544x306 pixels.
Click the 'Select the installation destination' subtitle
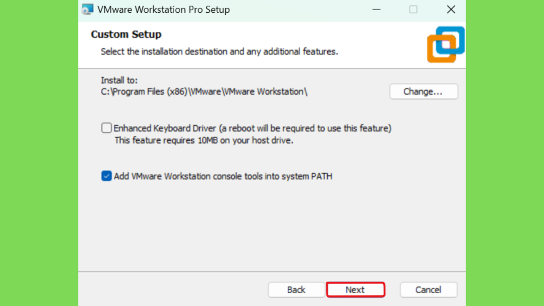219,52
